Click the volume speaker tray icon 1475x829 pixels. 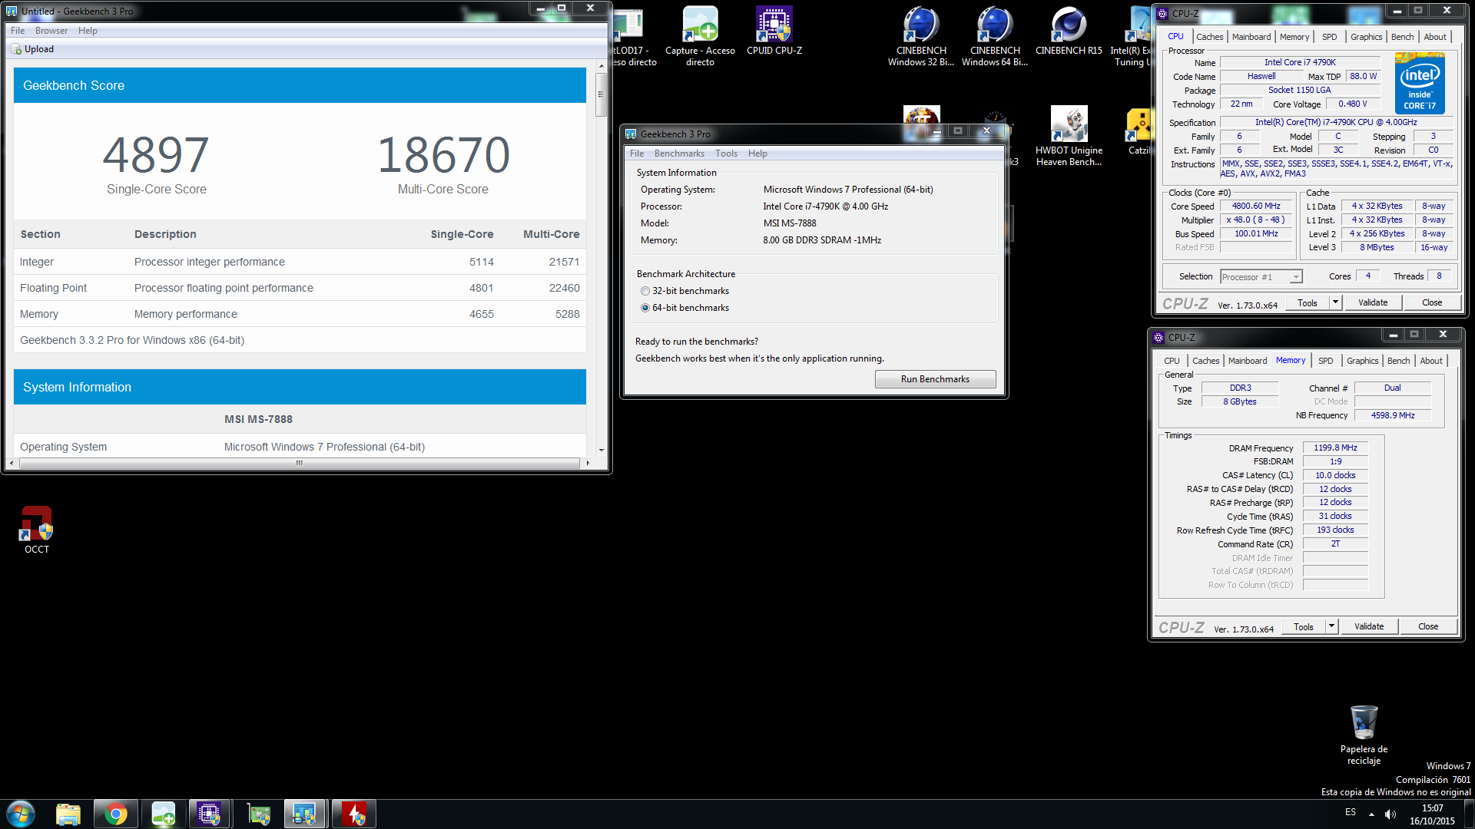click(1390, 814)
